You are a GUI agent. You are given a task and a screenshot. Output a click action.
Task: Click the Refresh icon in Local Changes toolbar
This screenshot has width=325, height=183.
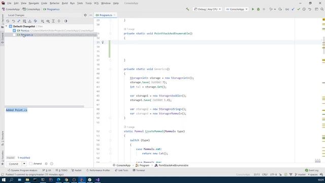[8, 21]
